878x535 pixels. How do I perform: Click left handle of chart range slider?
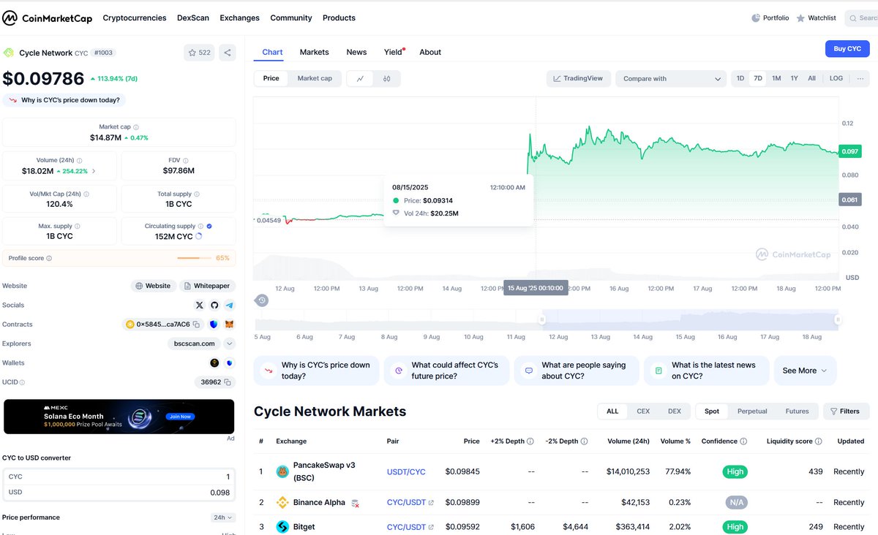click(x=542, y=319)
